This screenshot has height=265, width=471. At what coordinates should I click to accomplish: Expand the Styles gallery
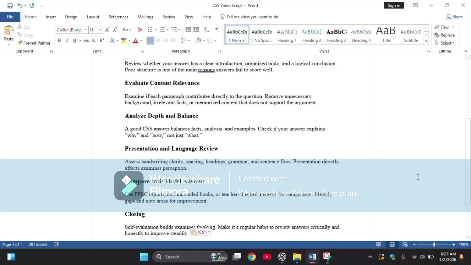point(426,42)
